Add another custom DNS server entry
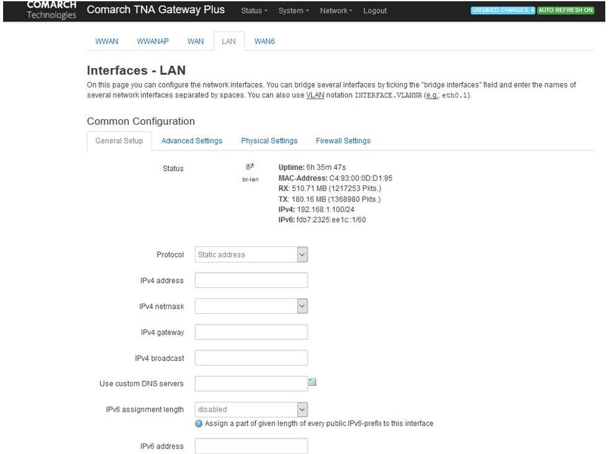The height and width of the screenshot is (454, 609). (312, 382)
